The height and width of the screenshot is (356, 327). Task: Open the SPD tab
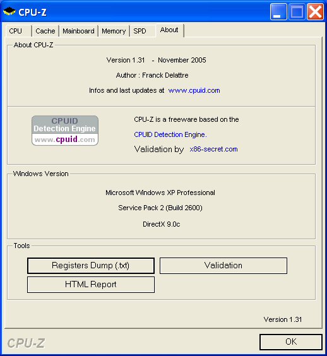(x=143, y=31)
